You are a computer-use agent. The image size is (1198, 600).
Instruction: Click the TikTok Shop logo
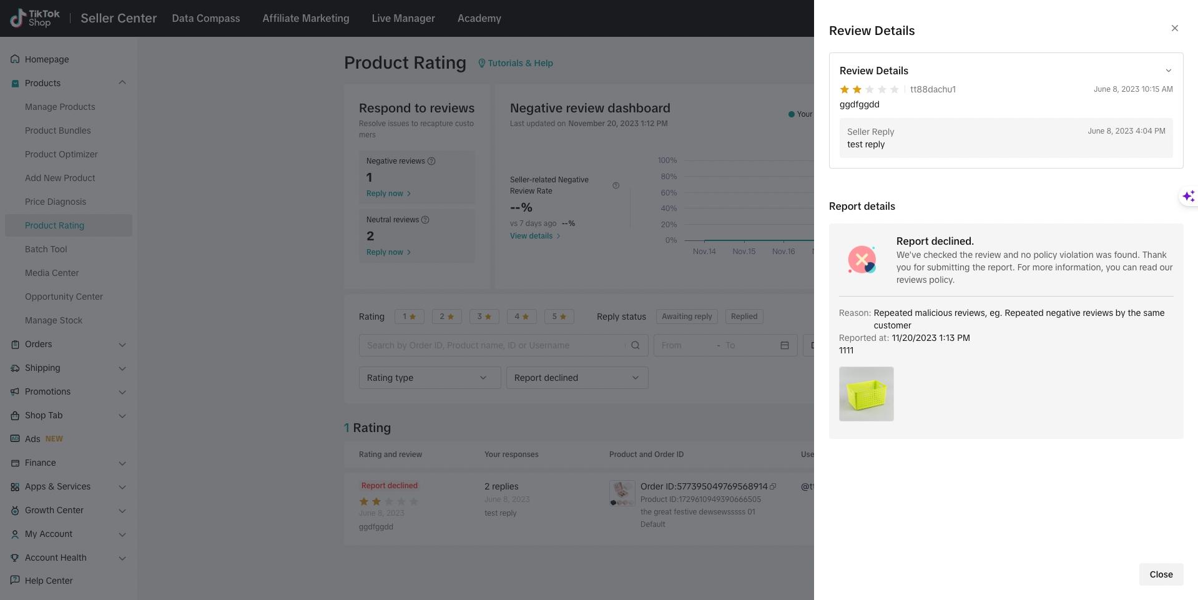click(36, 18)
